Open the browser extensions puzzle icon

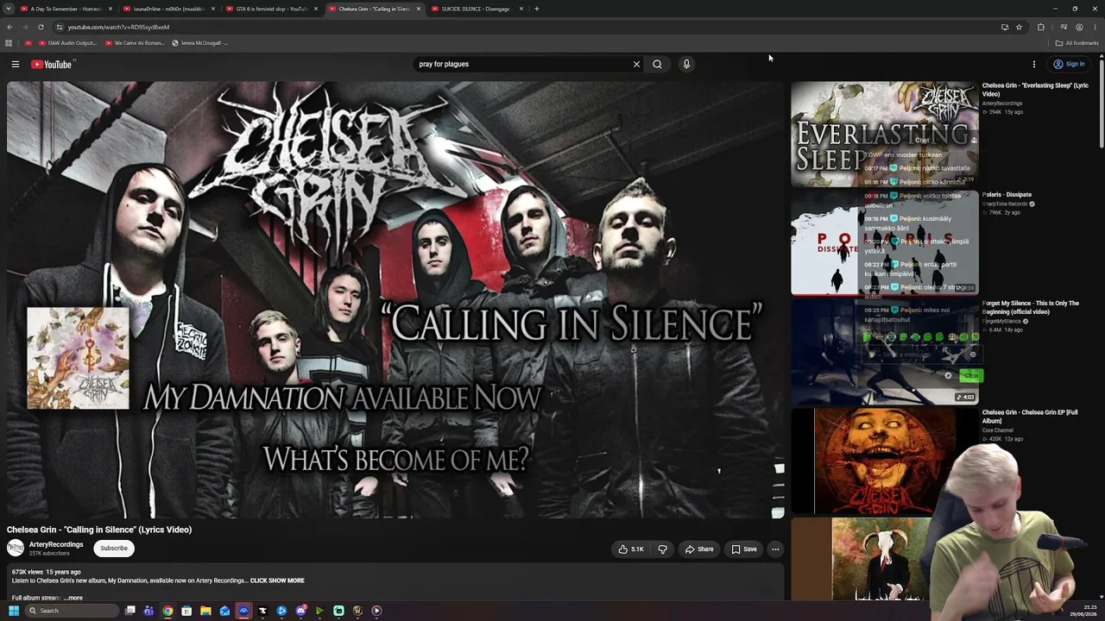point(1040,27)
